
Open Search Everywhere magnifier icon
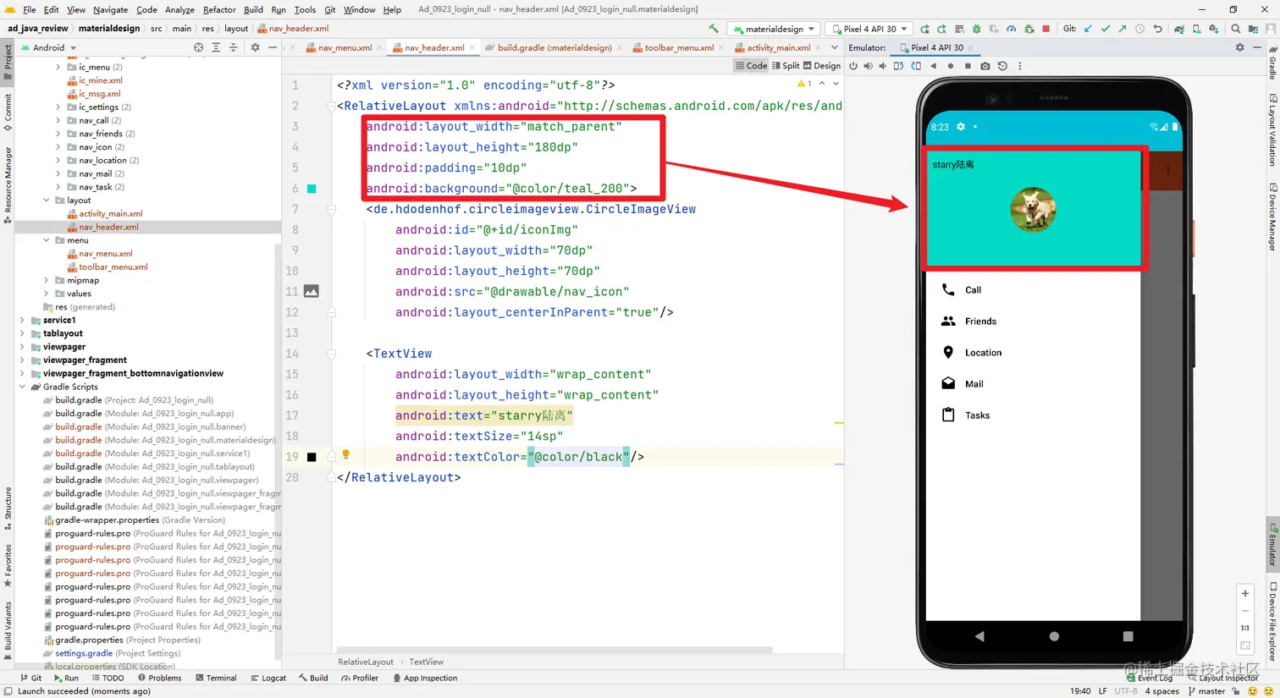coord(1236,29)
